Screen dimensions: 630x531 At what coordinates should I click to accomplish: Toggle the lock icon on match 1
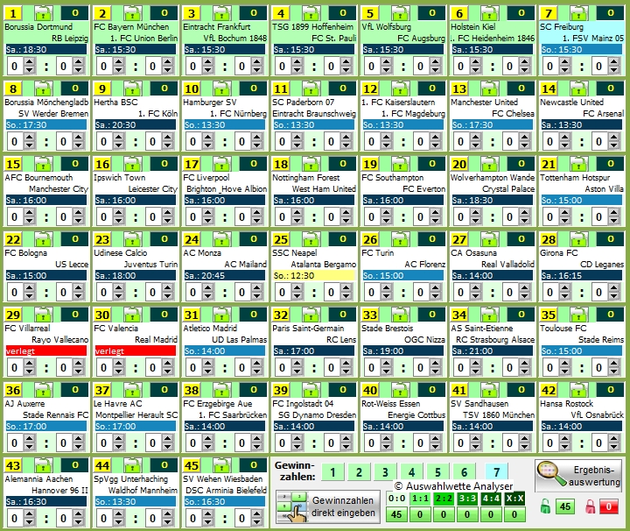coord(44,13)
